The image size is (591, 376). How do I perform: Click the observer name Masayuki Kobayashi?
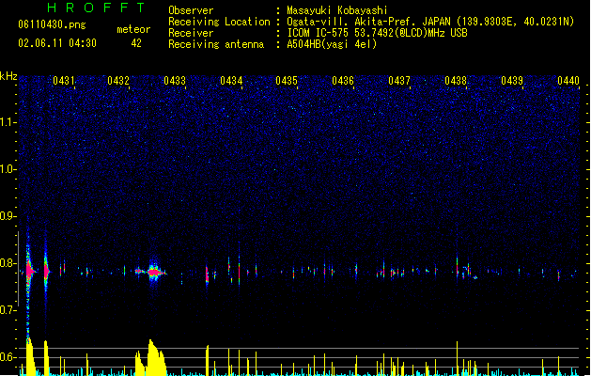[x=337, y=10]
